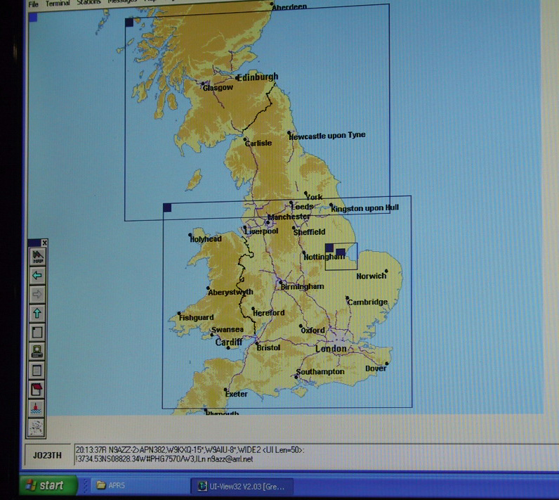The width and height of the screenshot is (559, 500).
Task: Click the speckled bottom toolbar icon
Action: tap(37, 426)
